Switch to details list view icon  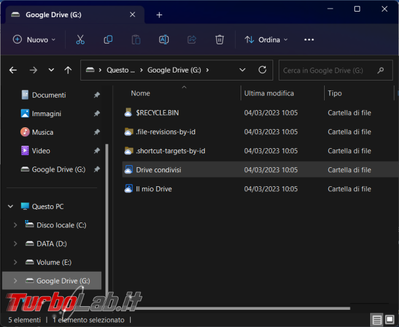pos(377,320)
